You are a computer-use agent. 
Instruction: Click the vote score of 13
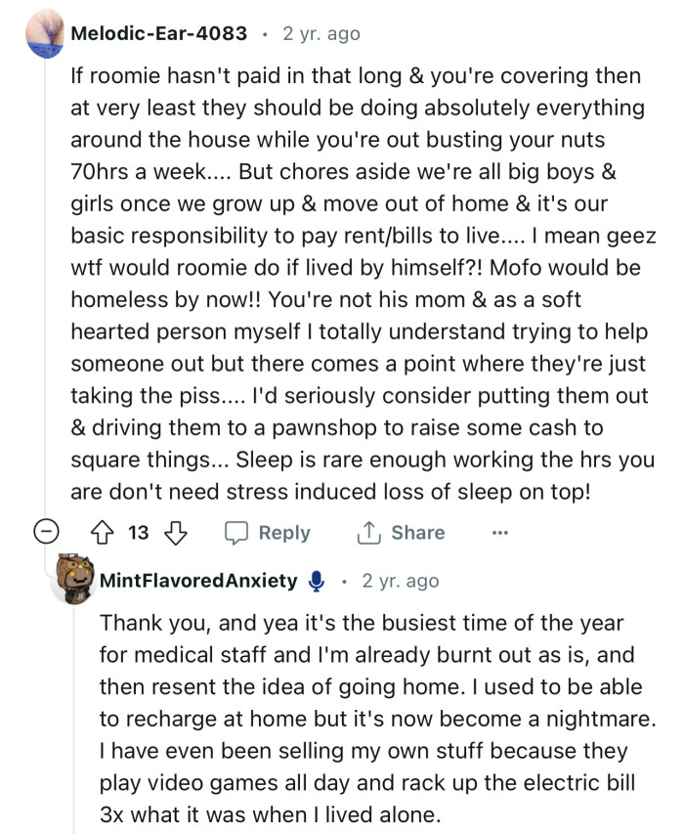[x=140, y=533]
